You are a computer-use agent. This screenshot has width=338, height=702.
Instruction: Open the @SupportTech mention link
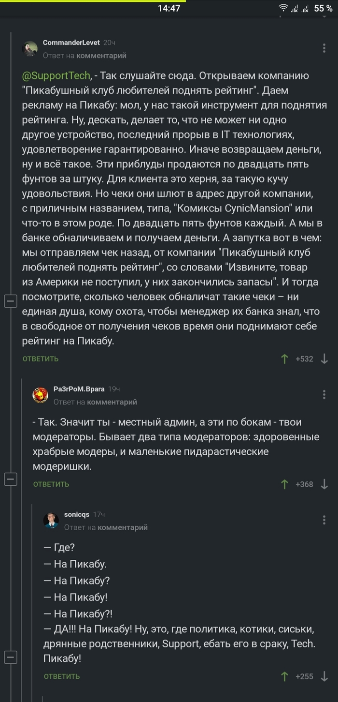[56, 75]
